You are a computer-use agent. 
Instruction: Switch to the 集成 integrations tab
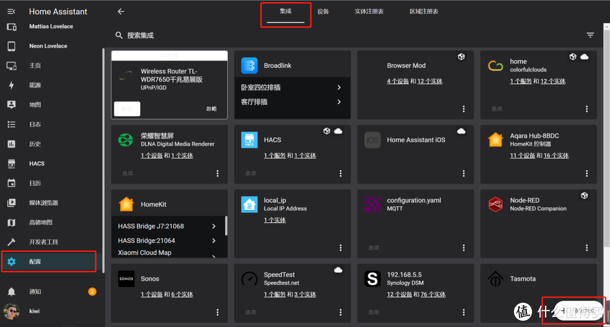tap(286, 12)
